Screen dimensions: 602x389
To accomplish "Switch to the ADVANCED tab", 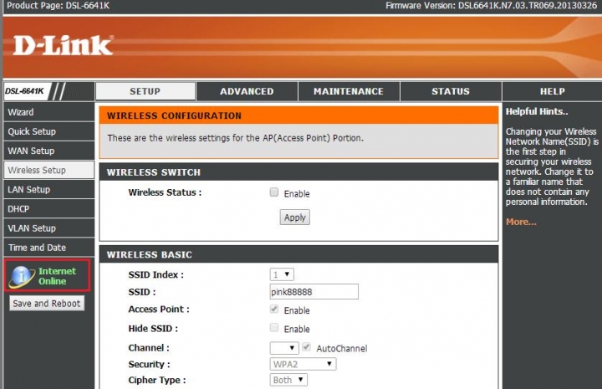I will (x=247, y=91).
